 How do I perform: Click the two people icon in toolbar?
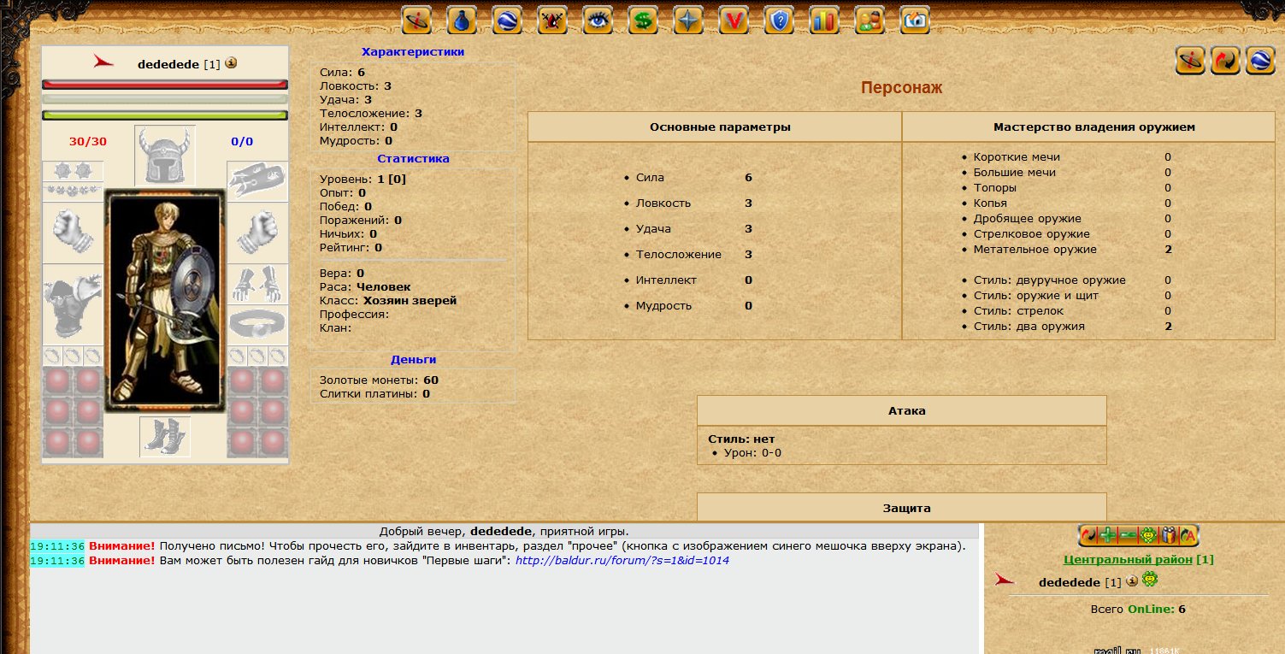869,21
